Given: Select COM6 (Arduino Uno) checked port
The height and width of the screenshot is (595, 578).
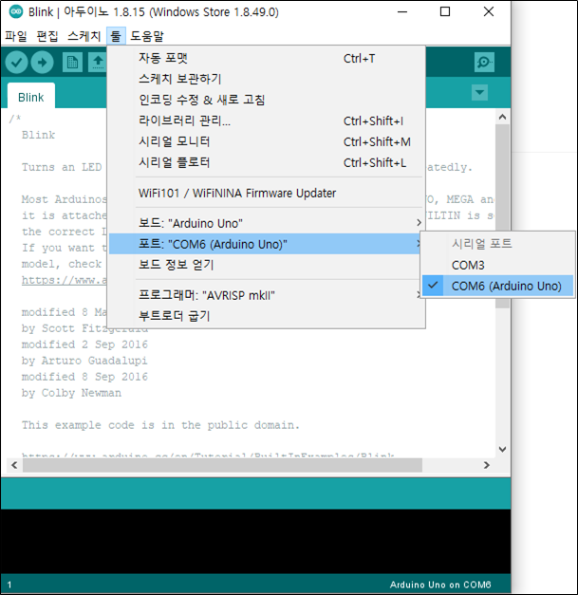Looking at the screenshot, I should coord(497,286).
